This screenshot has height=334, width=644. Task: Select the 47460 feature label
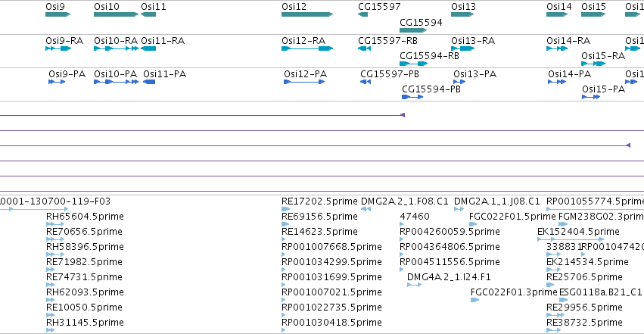[x=415, y=217]
